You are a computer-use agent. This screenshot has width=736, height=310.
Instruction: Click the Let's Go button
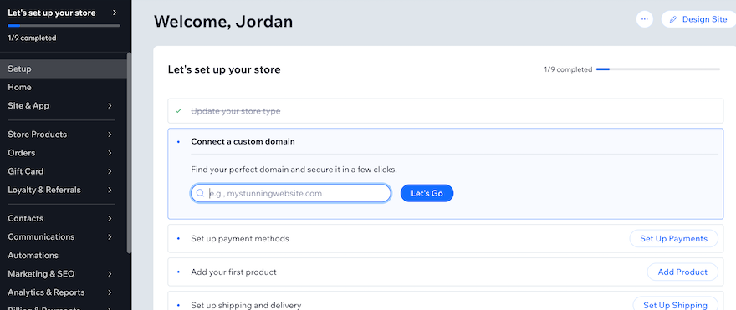point(427,193)
